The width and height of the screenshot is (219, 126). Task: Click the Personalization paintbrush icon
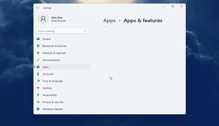click(x=38, y=60)
